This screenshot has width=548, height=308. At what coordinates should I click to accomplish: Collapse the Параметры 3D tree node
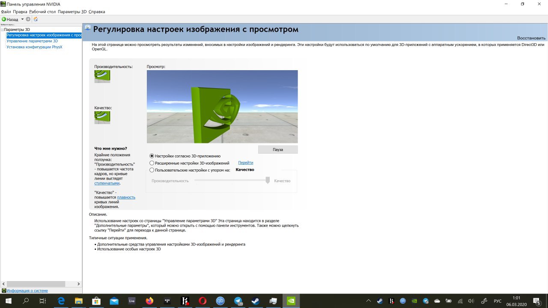tap(2, 30)
